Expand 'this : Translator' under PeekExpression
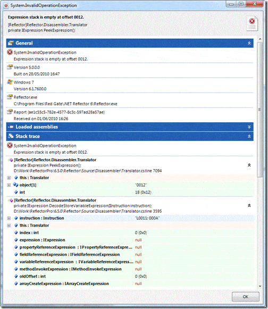 (9, 178)
